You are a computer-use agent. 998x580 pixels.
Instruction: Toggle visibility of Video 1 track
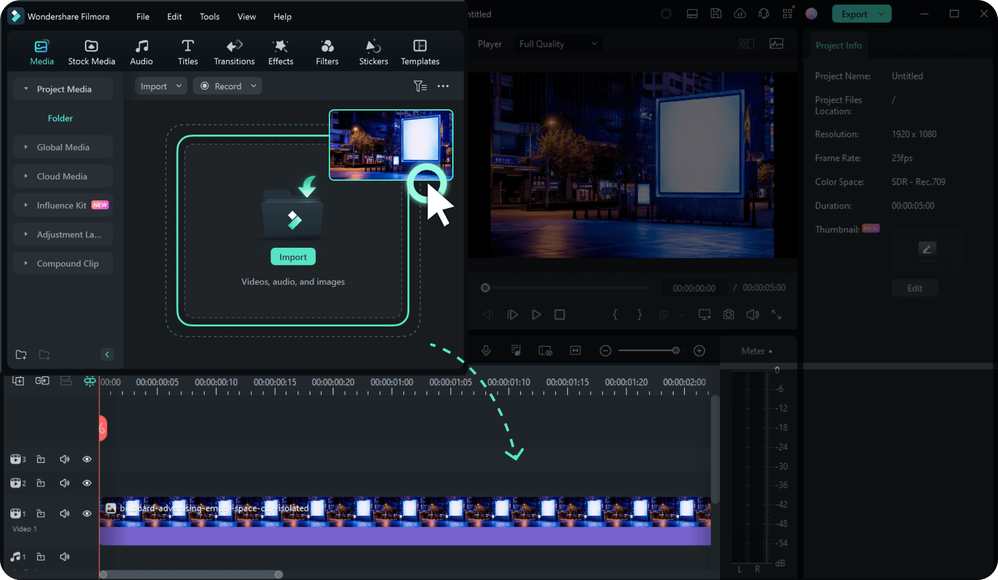tap(86, 514)
